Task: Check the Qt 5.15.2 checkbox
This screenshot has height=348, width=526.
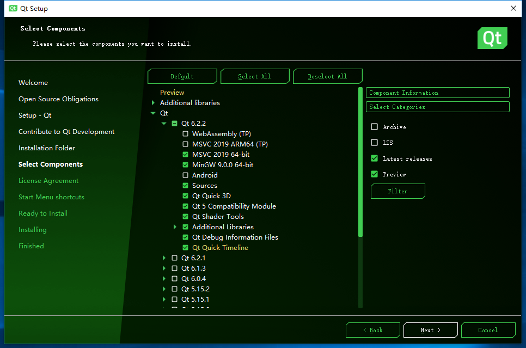Action: 174,289
